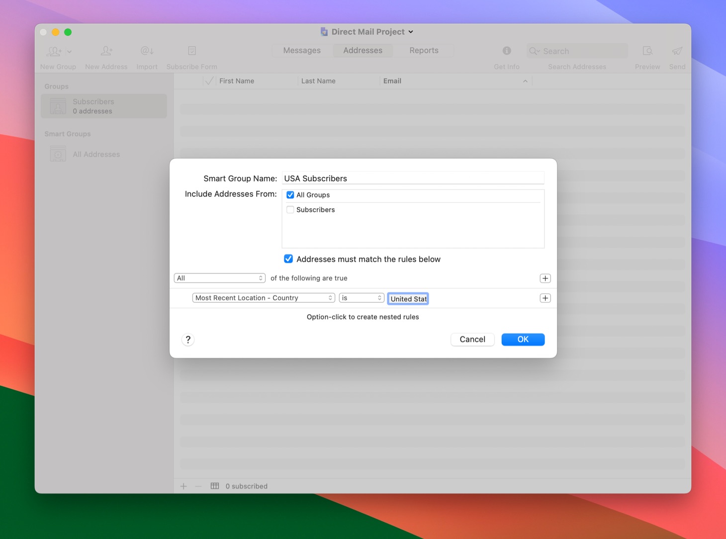The width and height of the screenshot is (726, 539).
Task: Select All Addresses smart group
Action: pyautogui.click(x=104, y=154)
